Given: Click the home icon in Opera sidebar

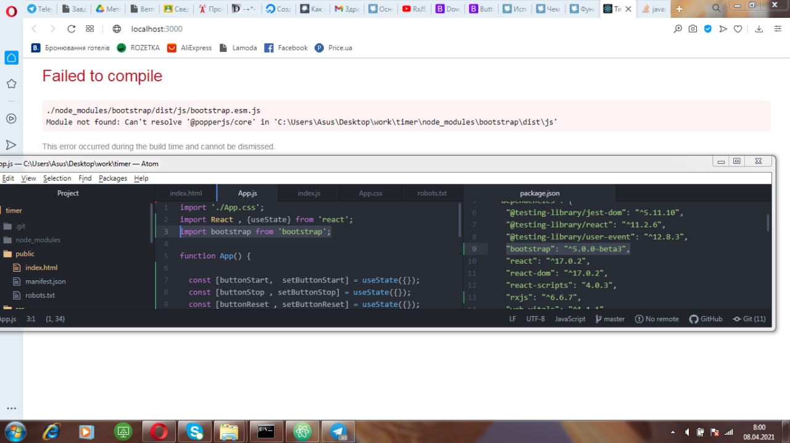Looking at the screenshot, I should point(11,58).
